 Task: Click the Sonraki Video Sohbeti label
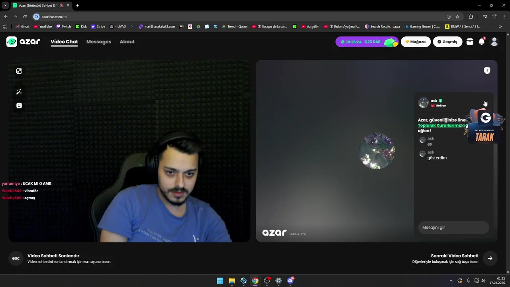point(455,256)
